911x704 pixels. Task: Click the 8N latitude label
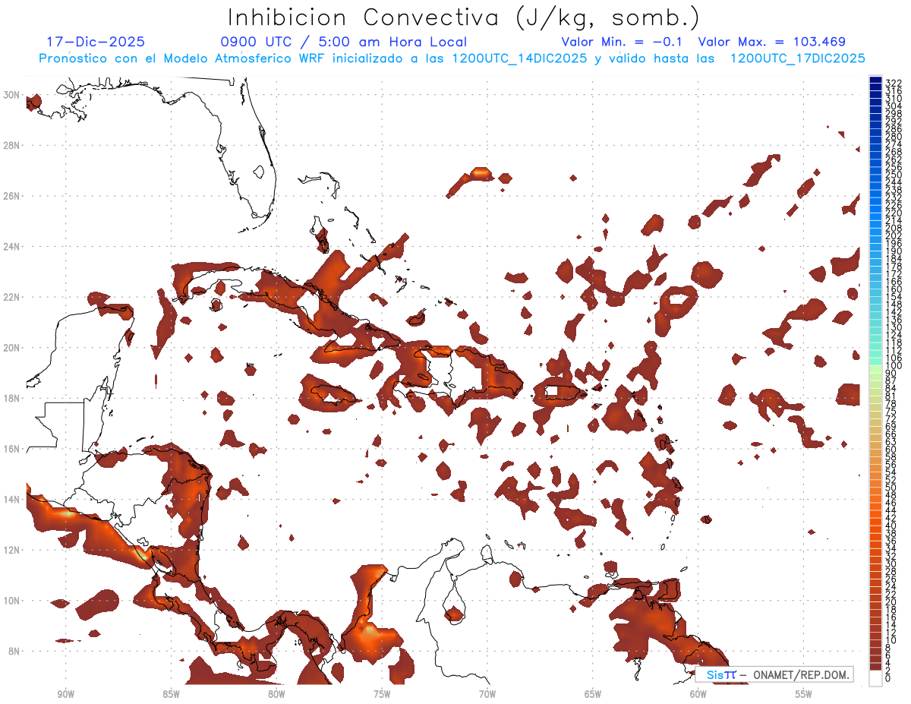[14, 651]
